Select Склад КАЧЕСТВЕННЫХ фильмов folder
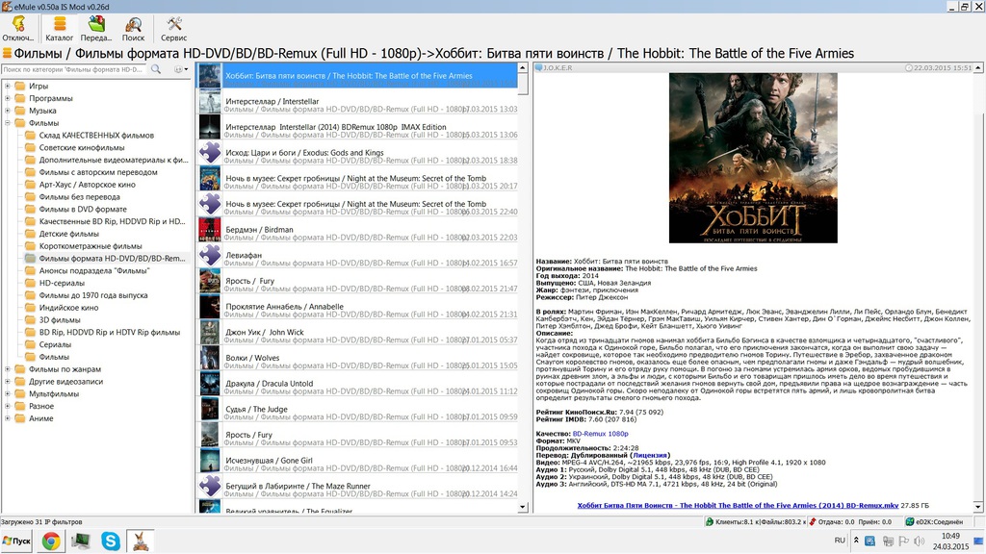Image resolution: width=986 pixels, height=554 pixels. (96, 135)
